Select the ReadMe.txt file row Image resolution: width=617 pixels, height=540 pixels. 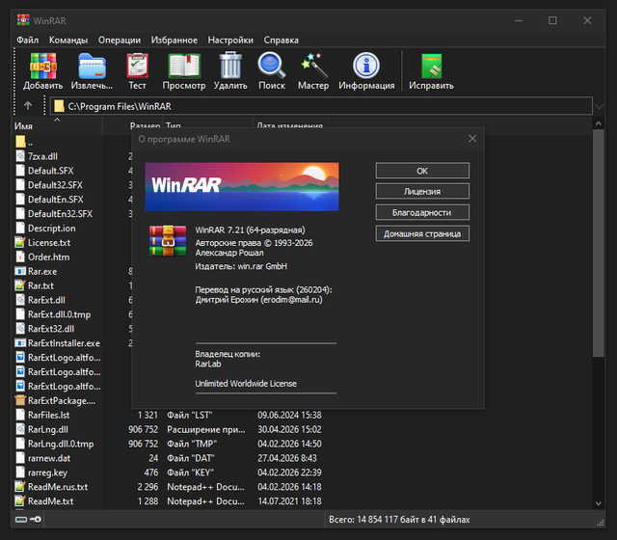[170, 501]
